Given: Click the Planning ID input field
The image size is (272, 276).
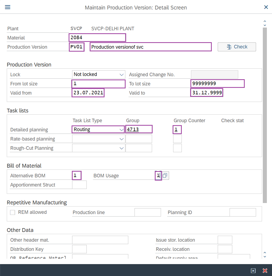Looking at the screenshot, I should (x=243, y=212).
